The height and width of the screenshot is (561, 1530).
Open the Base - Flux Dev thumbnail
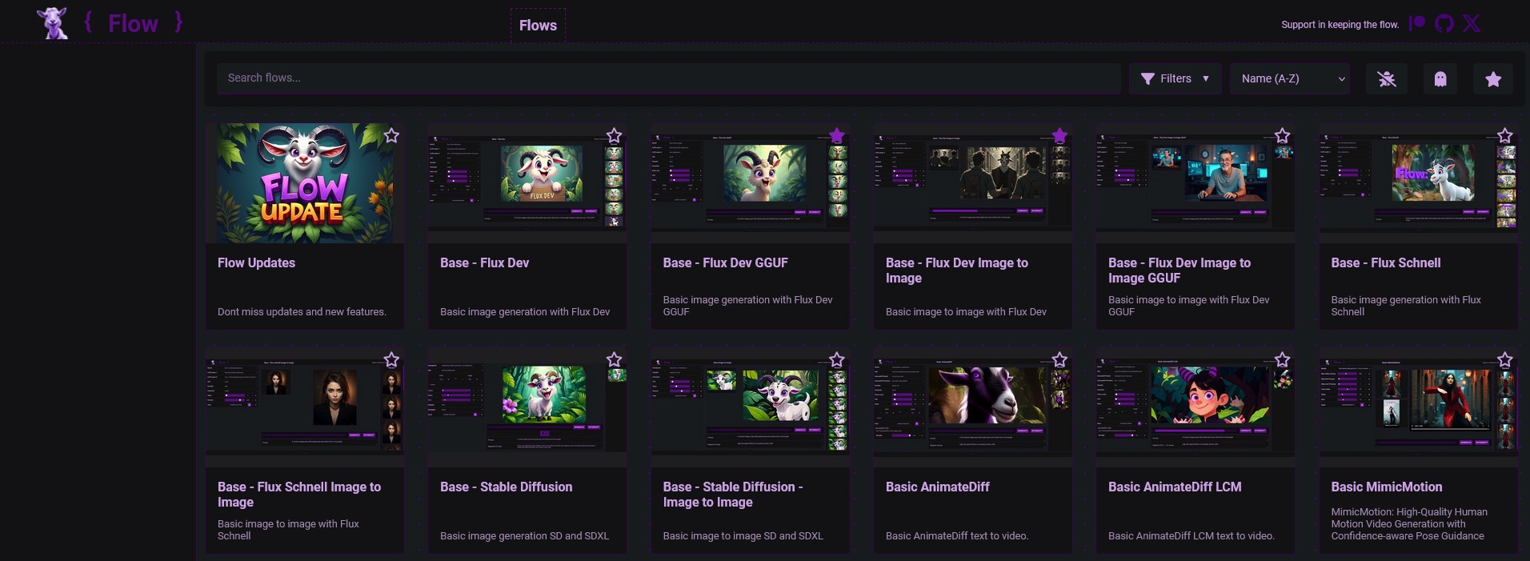(x=527, y=182)
